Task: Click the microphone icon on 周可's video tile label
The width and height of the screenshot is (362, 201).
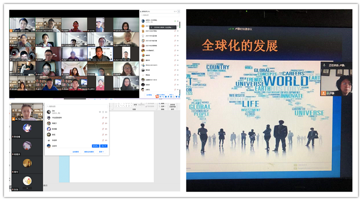Action: coord(13,171)
